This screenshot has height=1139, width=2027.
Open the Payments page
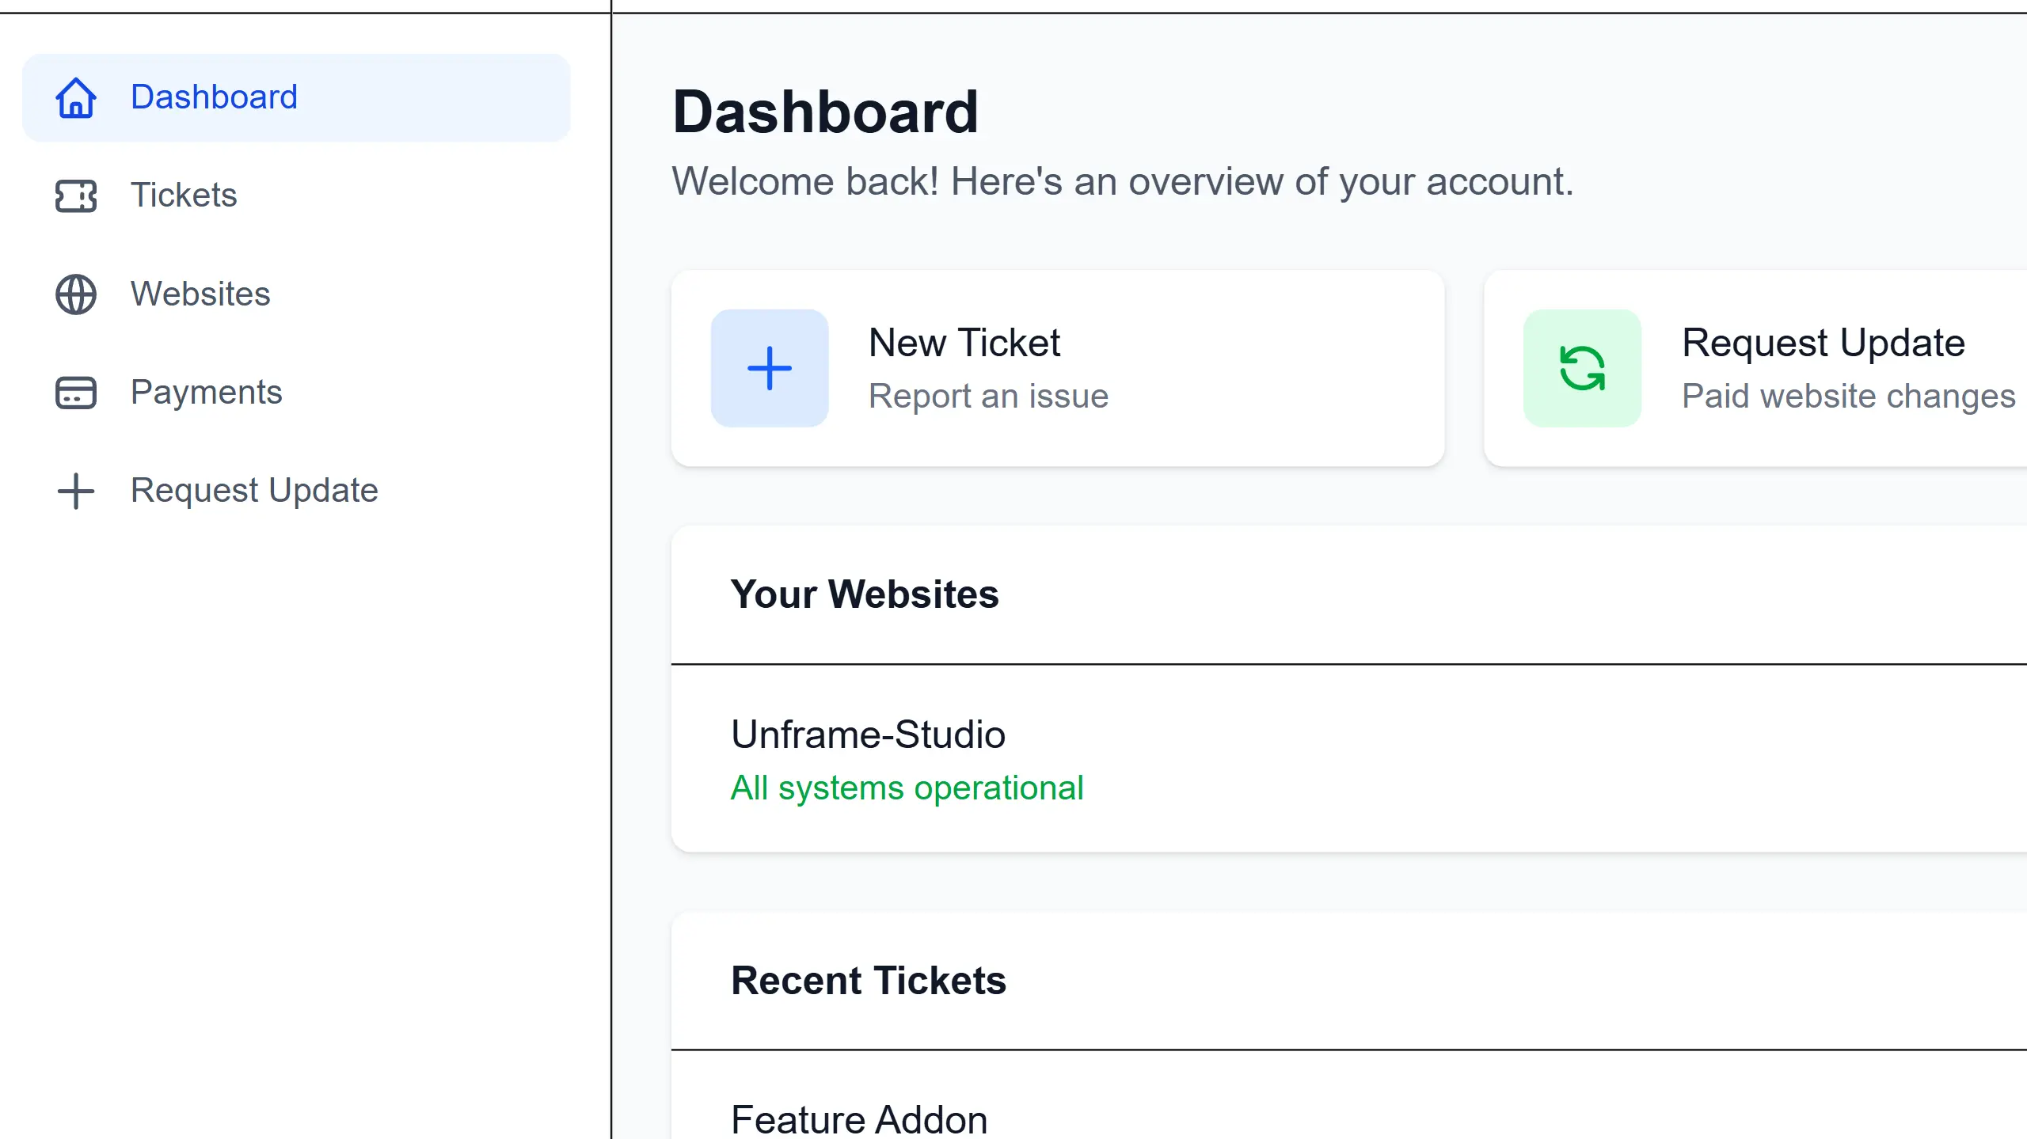coord(207,392)
